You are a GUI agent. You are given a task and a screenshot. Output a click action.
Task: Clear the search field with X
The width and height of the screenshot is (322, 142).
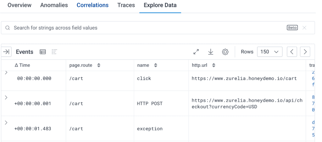(304, 28)
